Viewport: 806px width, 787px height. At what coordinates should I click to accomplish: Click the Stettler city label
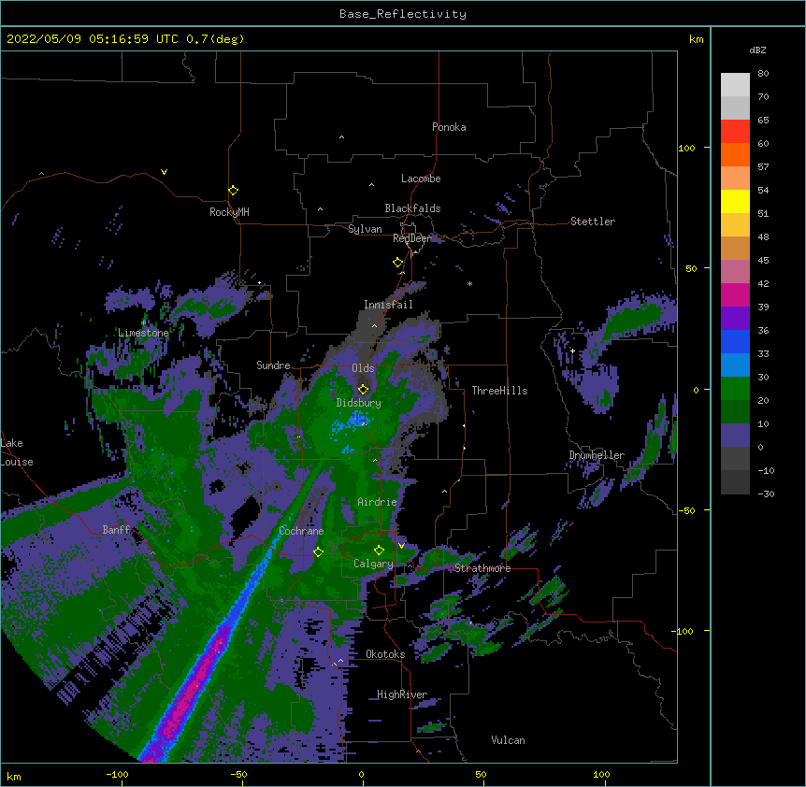[593, 222]
